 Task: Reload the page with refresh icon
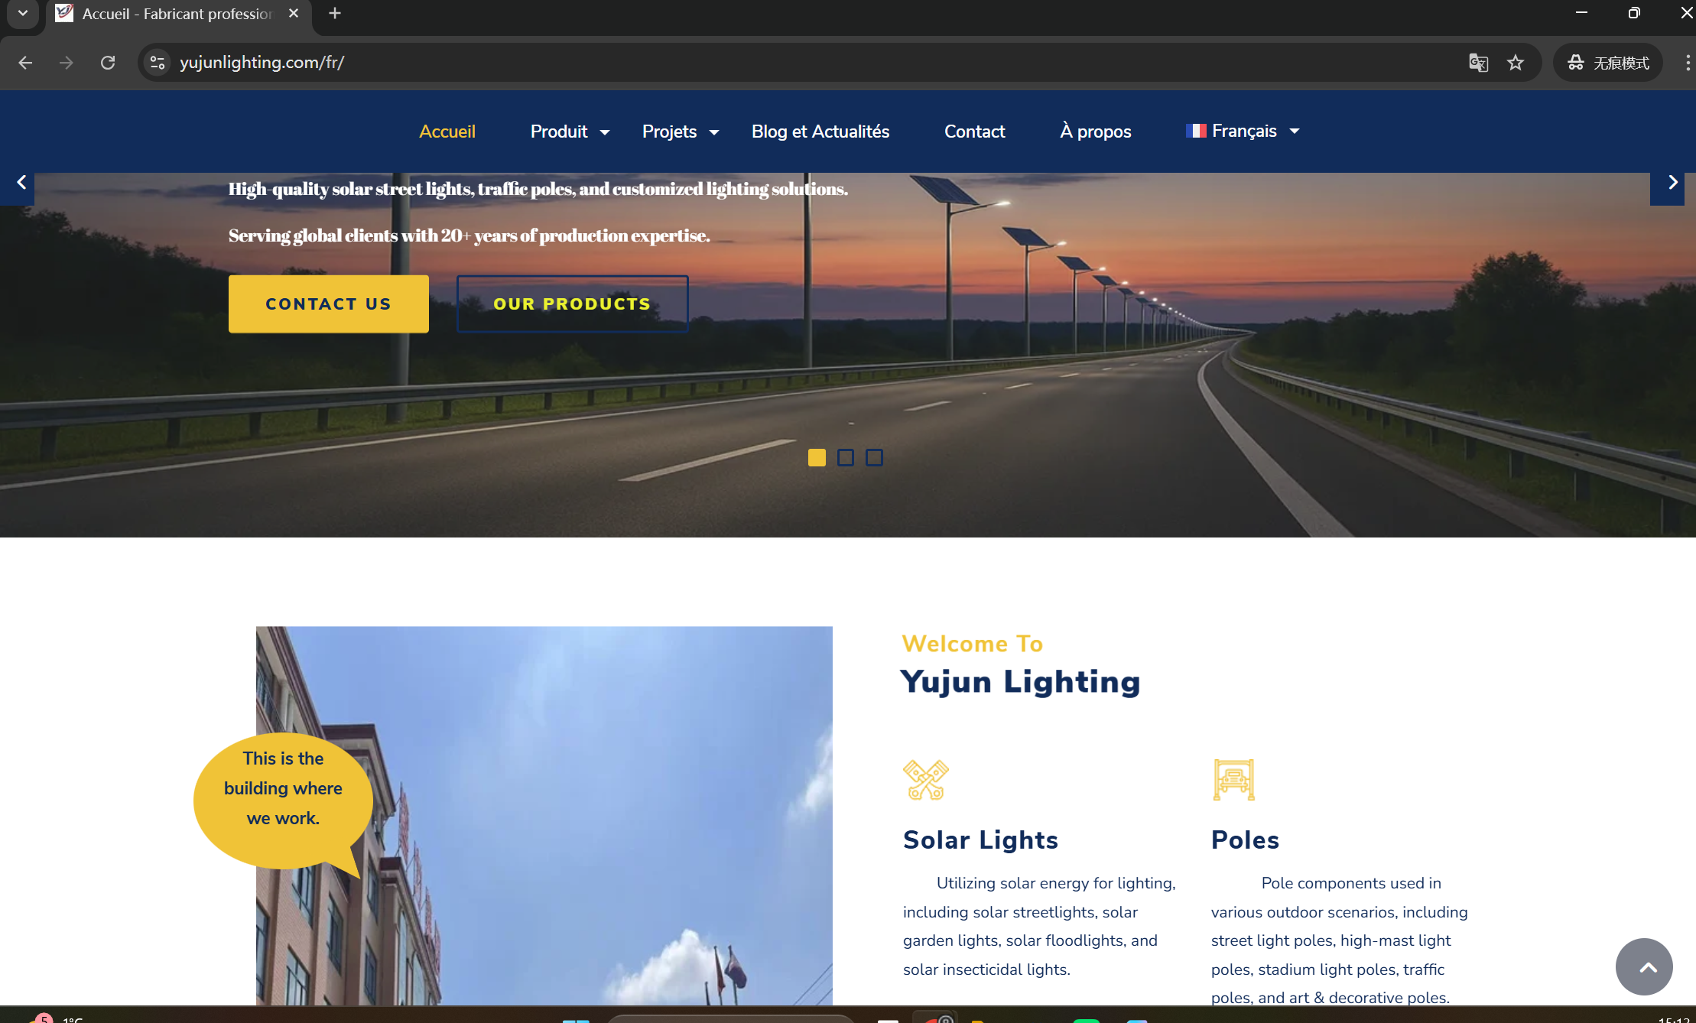tap(108, 63)
